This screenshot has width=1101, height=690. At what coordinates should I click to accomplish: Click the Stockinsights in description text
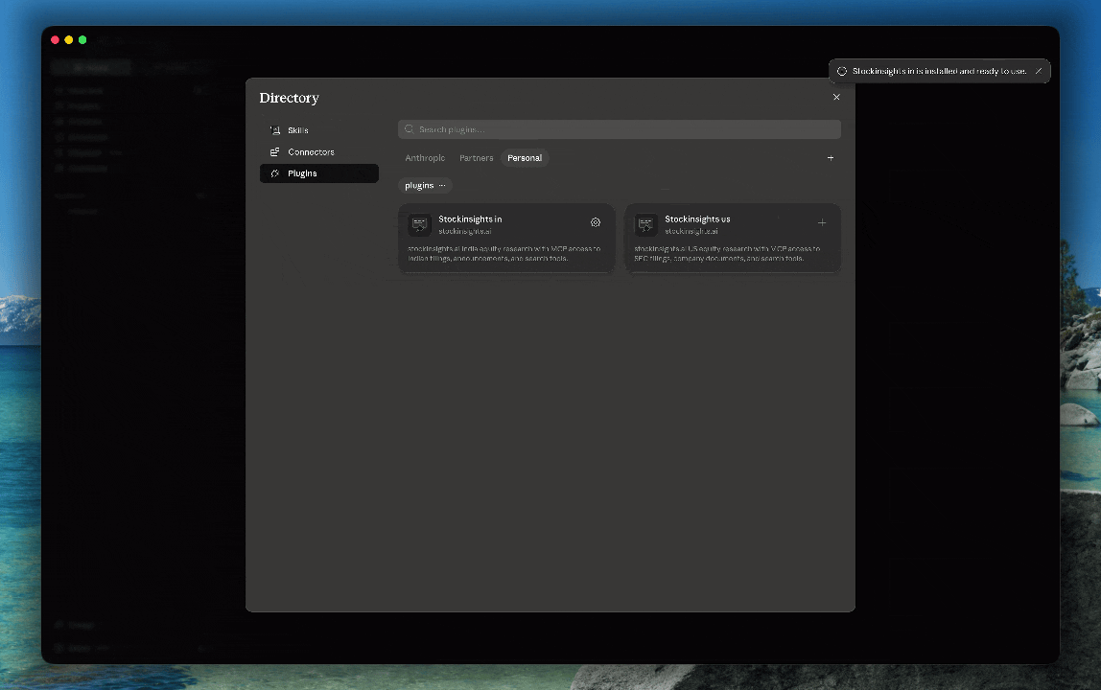[x=504, y=253]
